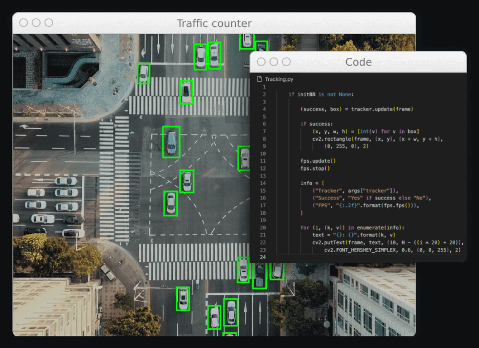The height and width of the screenshot is (348, 479).
Task: Click leftmost circle button of Code window
Action: coord(261,62)
